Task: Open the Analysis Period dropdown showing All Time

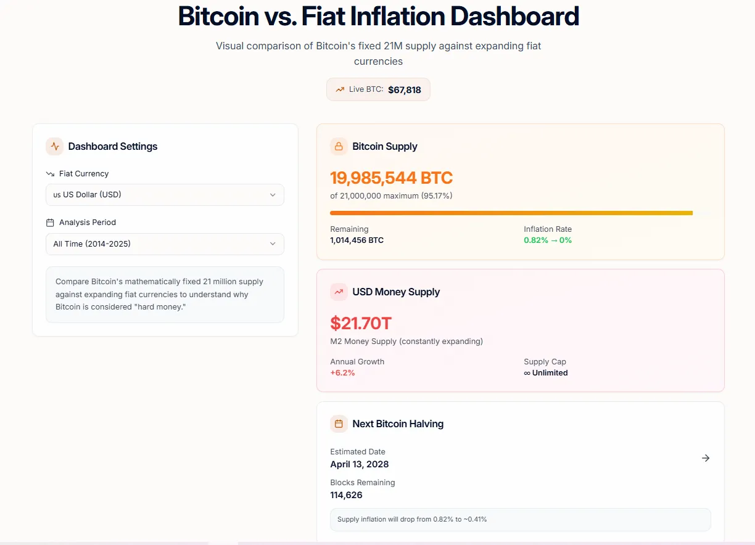Action: [165, 244]
